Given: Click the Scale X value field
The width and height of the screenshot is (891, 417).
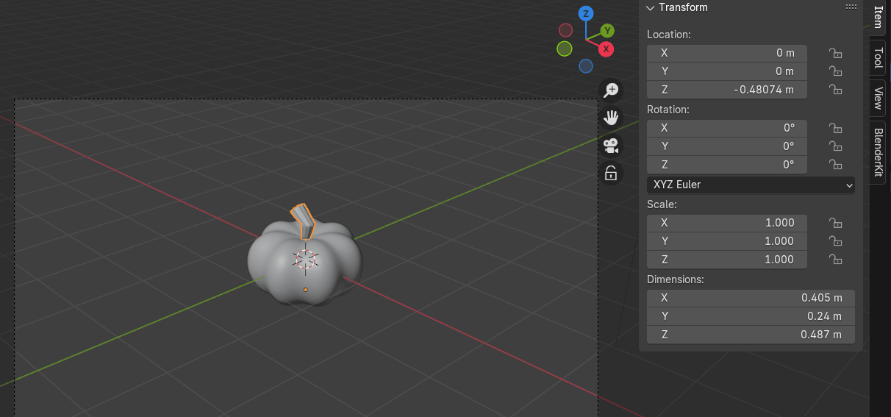Looking at the screenshot, I should click(x=726, y=223).
